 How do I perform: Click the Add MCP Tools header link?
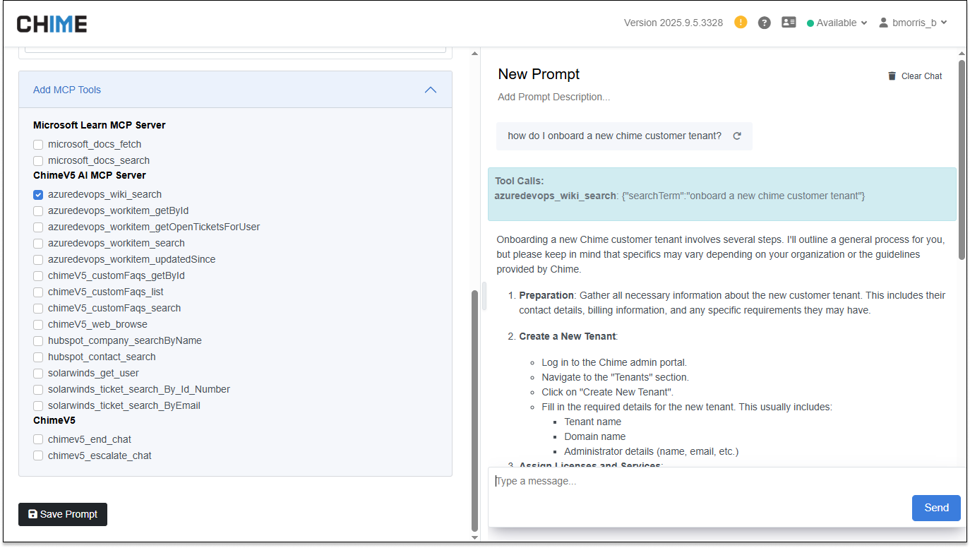pyautogui.click(x=67, y=90)
